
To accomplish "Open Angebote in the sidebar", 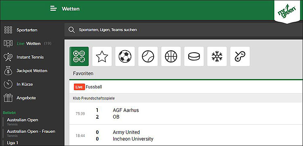I will (x=26, y=98).
